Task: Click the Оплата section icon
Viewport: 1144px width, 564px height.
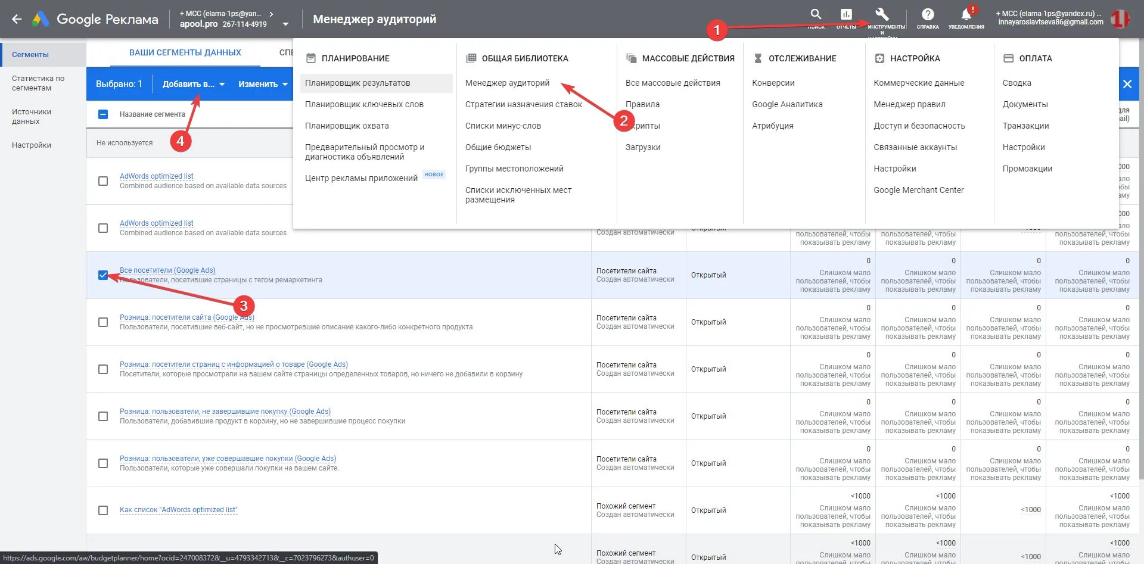Action: click(x=1009, y=58)
